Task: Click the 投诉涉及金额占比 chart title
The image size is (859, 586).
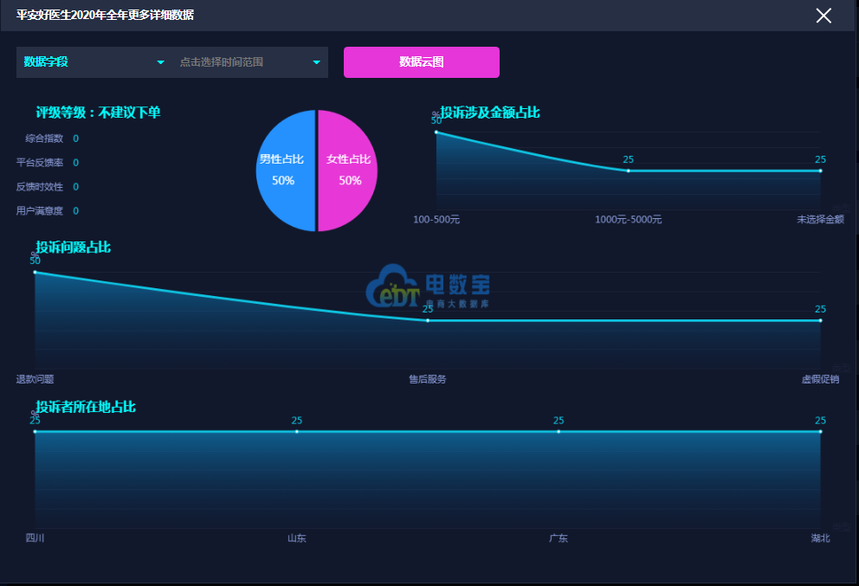Action: click(x=490, y=113)
